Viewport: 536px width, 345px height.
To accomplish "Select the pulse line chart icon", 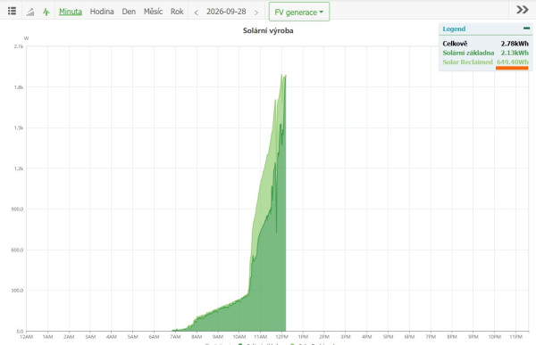I will click(x=46, y=12).
